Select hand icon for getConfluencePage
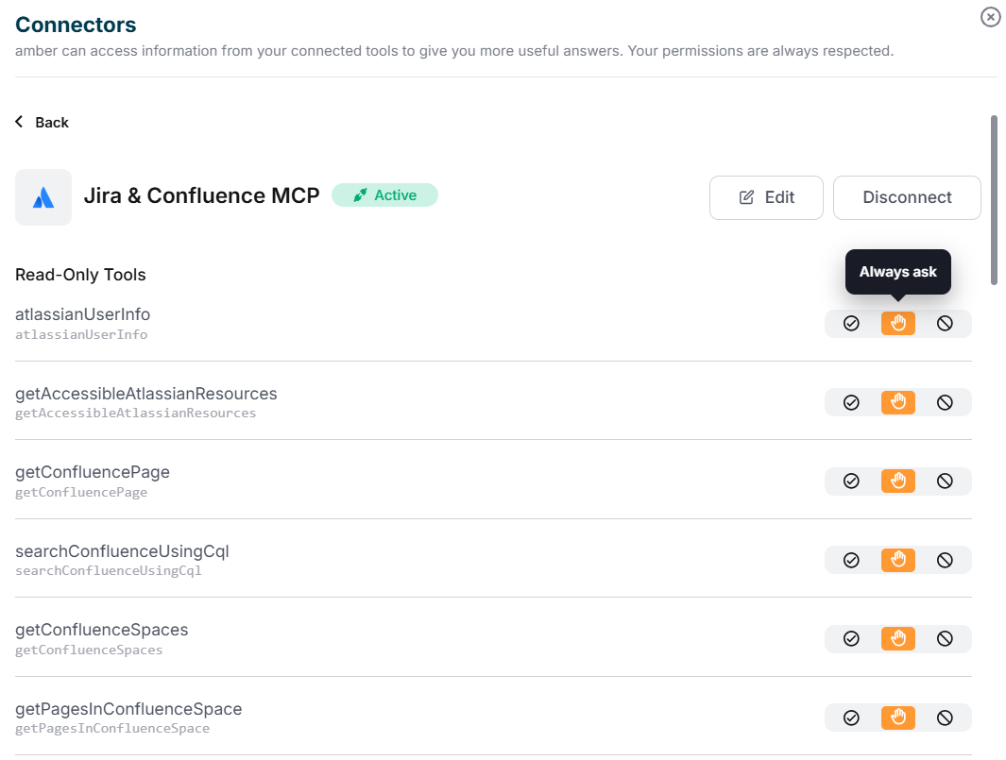The width and height of the screenshot is (1006, 760). pos(897,481)
